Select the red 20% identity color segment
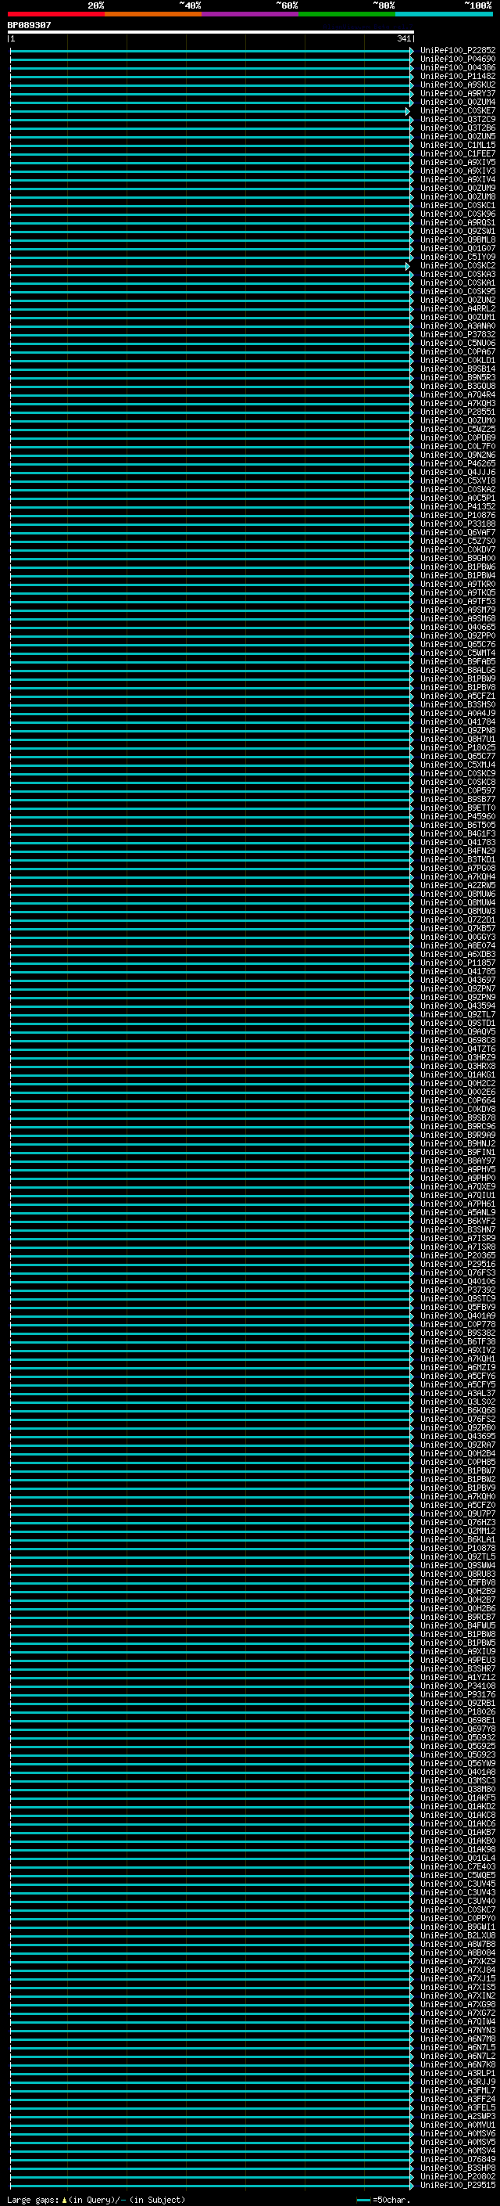Screen dimensions: 500x2206 (x=56, y=14)
